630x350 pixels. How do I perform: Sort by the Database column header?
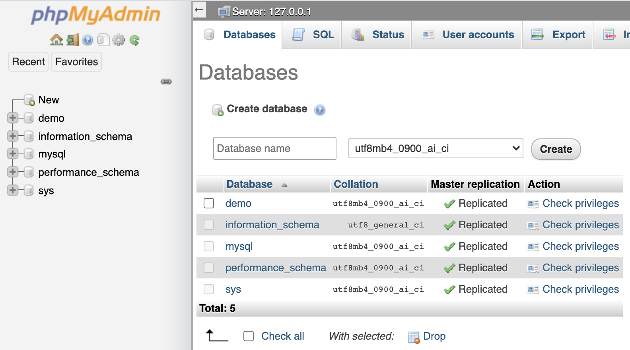249,184
